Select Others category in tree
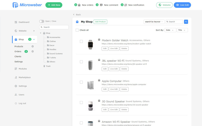Screen dimensions: 202x126 click(52, 61)
